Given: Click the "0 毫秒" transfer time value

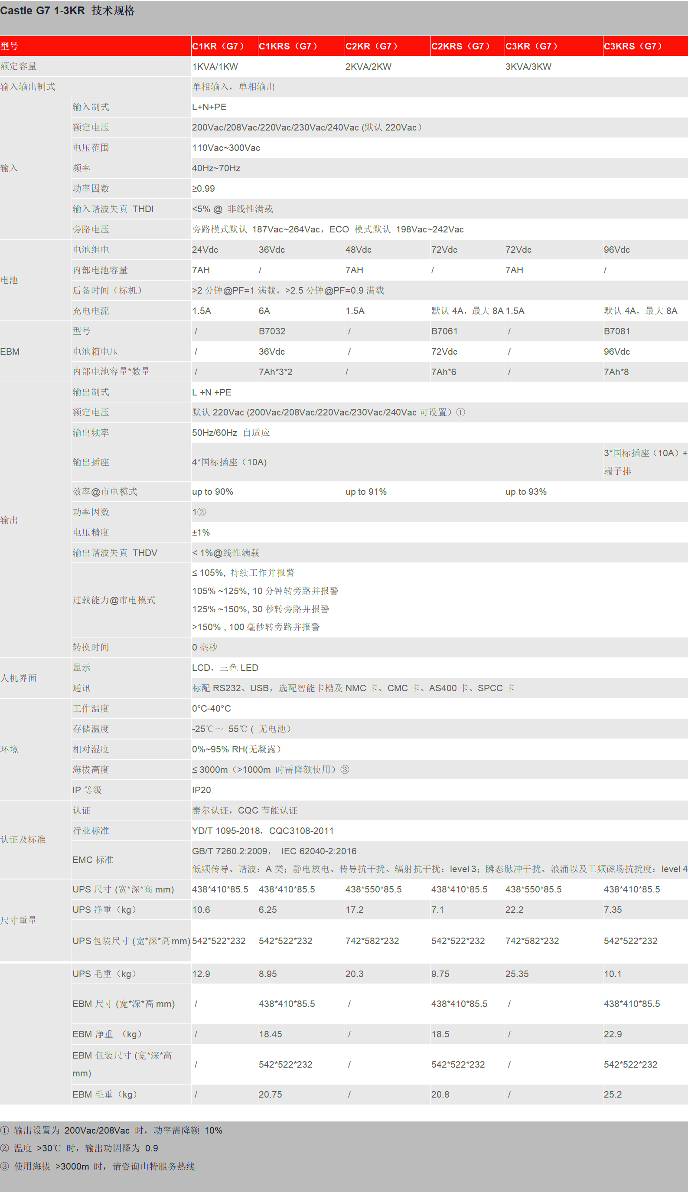Looking at the screenshot, I should (205, 647).
